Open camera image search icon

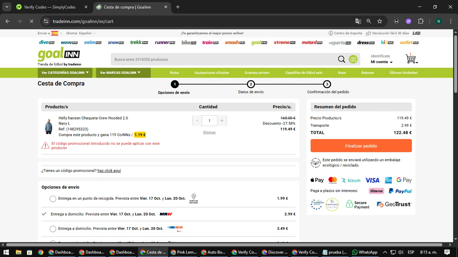pyautogui.click(x=353, y=59)
